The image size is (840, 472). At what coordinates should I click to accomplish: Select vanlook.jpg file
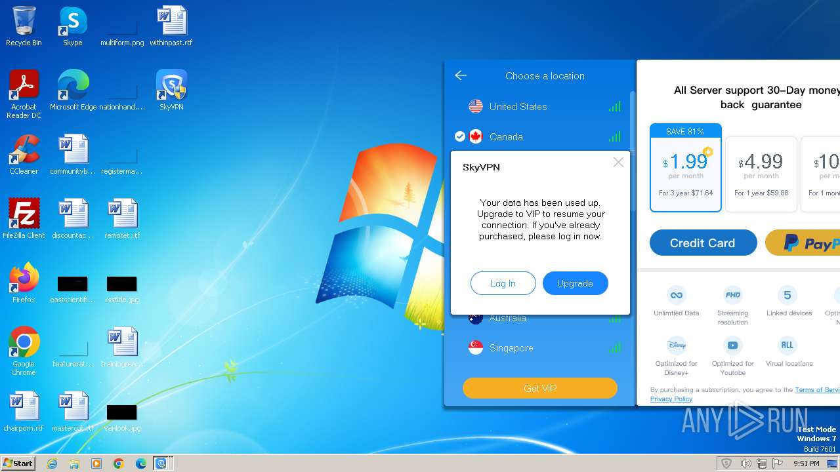[x=122, y=417]
